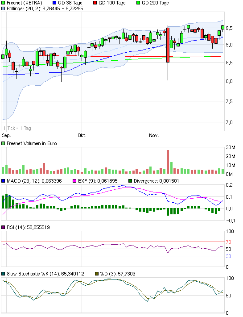The width and height of the screenshot is (243, 317).
Task: Click the dark green Divergence legend icon
Action: (x=130, y=181)
